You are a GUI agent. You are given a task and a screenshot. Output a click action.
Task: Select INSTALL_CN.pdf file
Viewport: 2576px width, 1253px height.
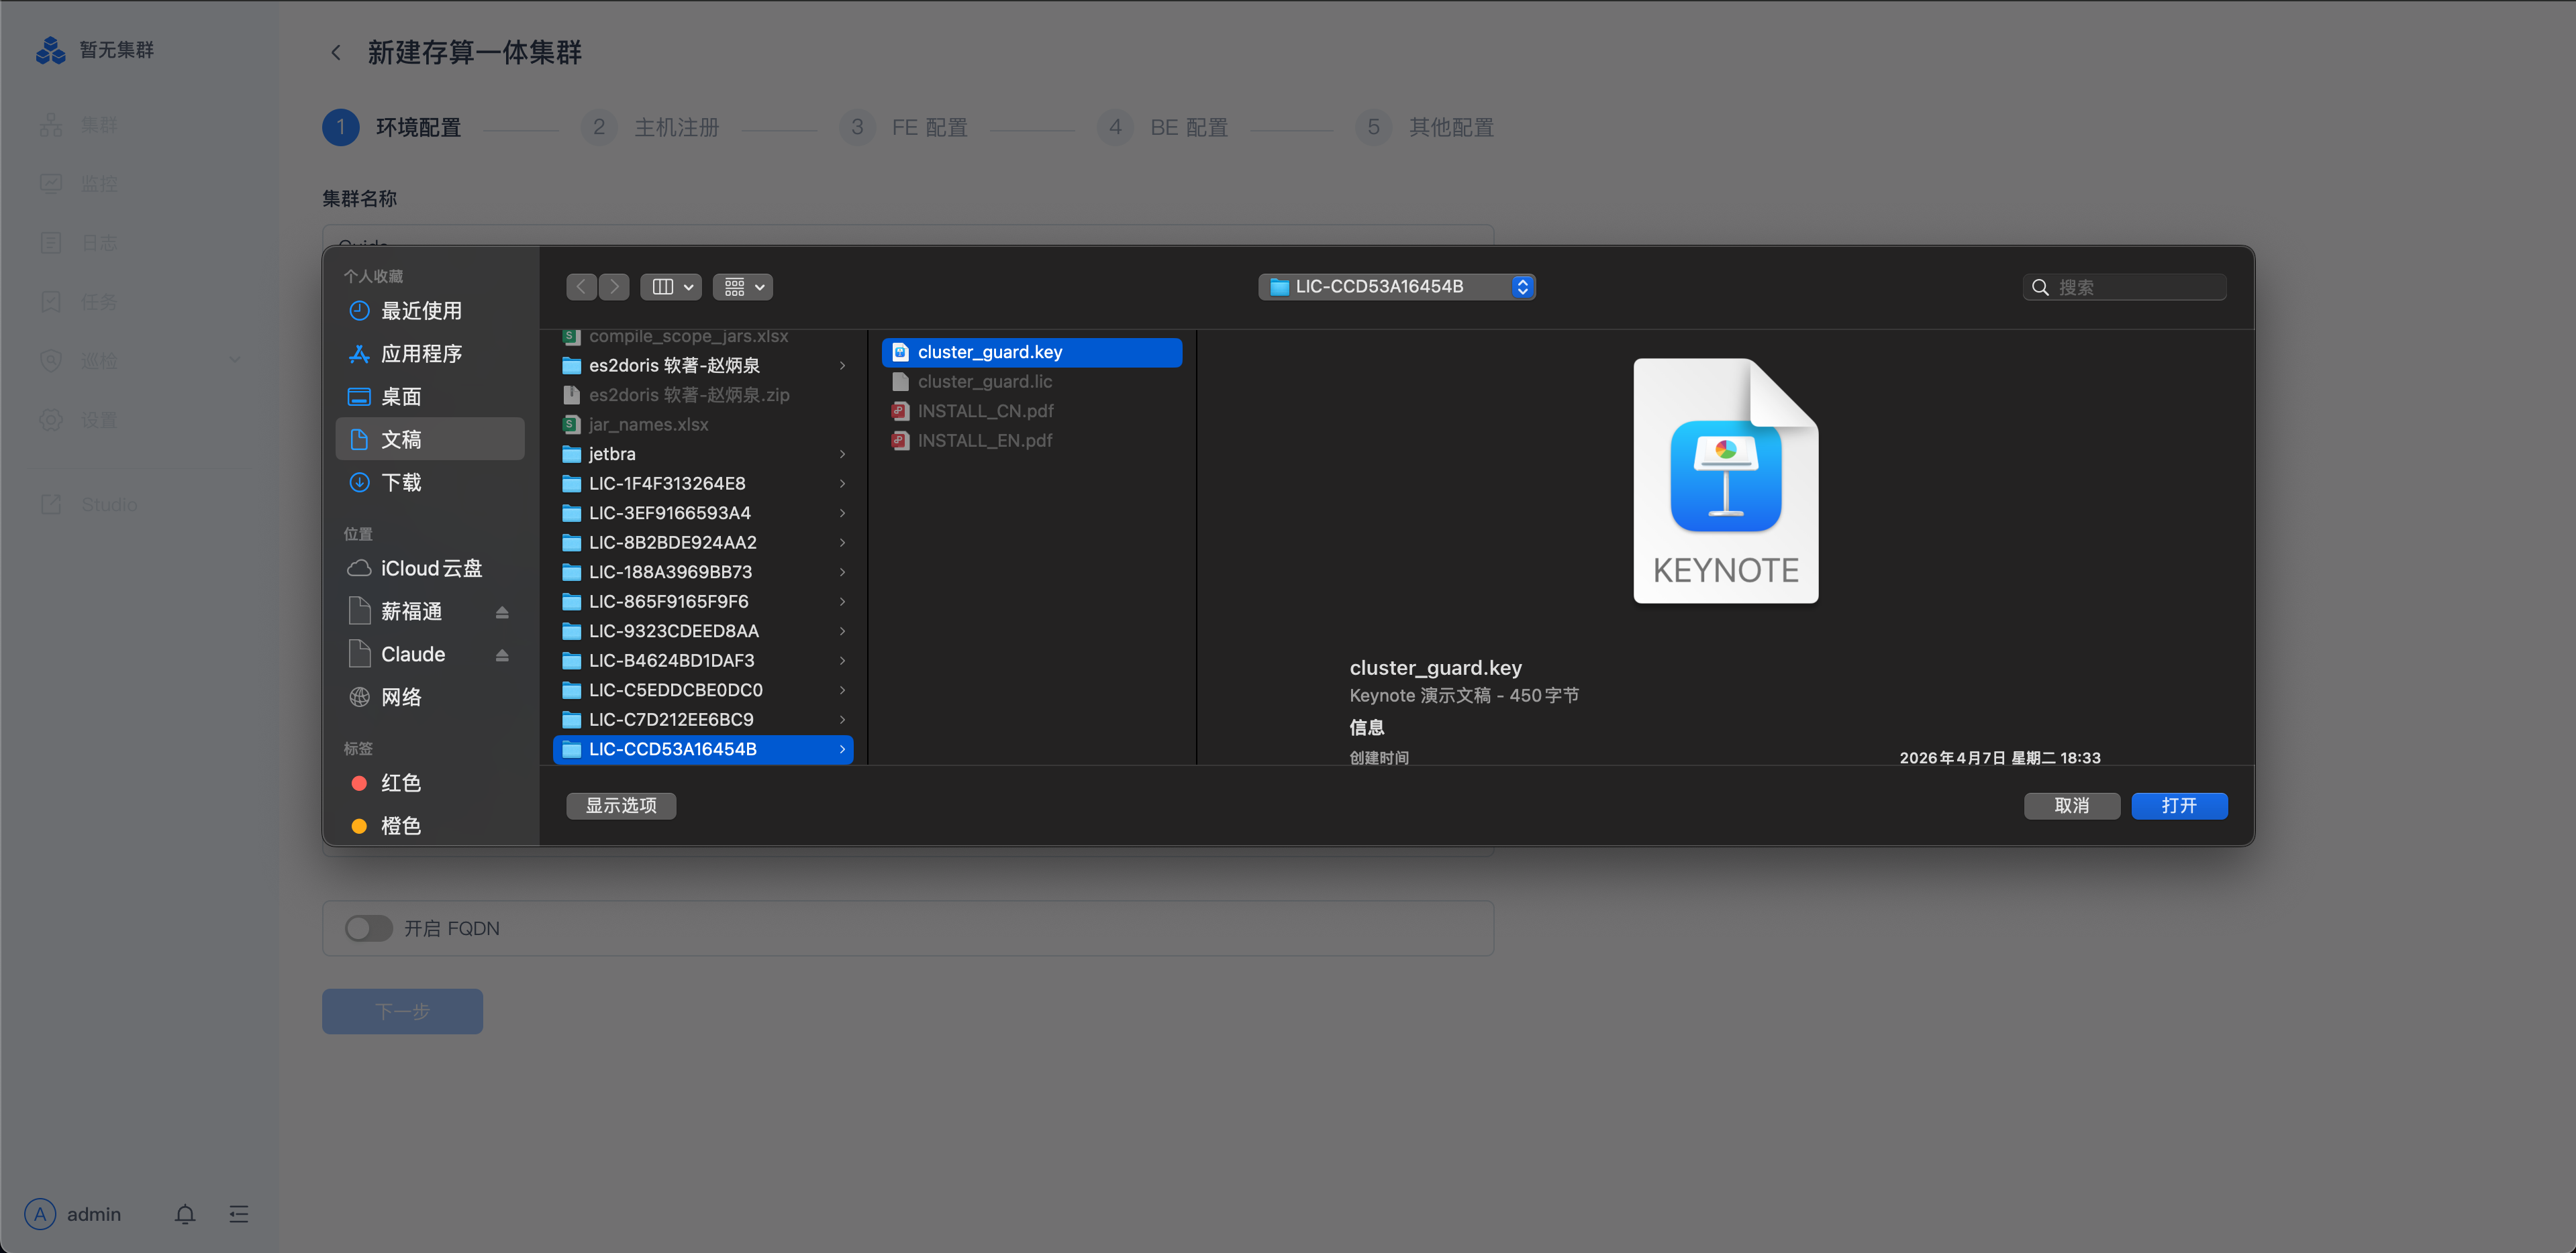(1032, 412)
